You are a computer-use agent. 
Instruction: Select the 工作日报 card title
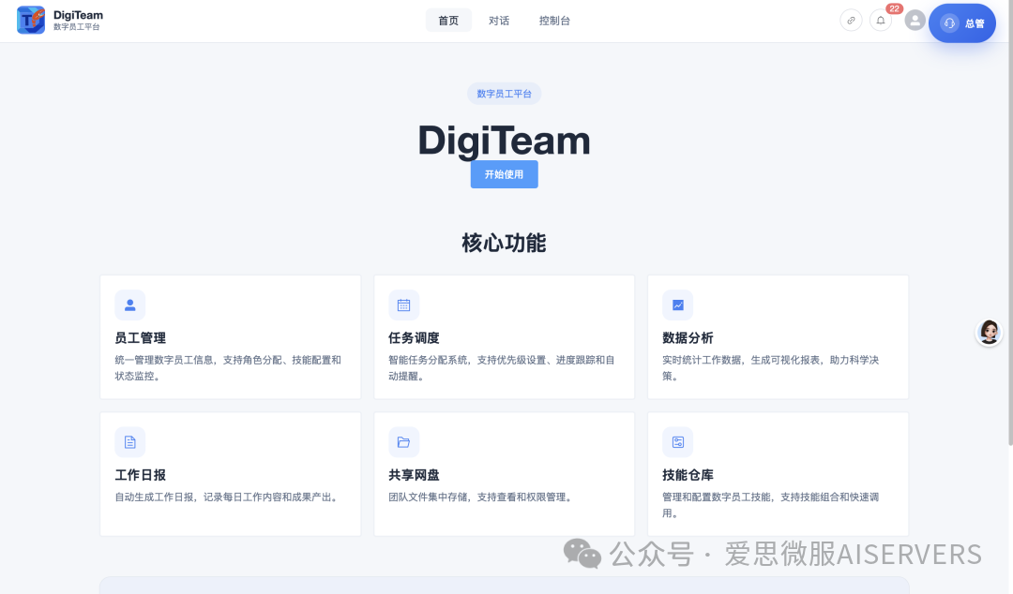click(140, 475)
